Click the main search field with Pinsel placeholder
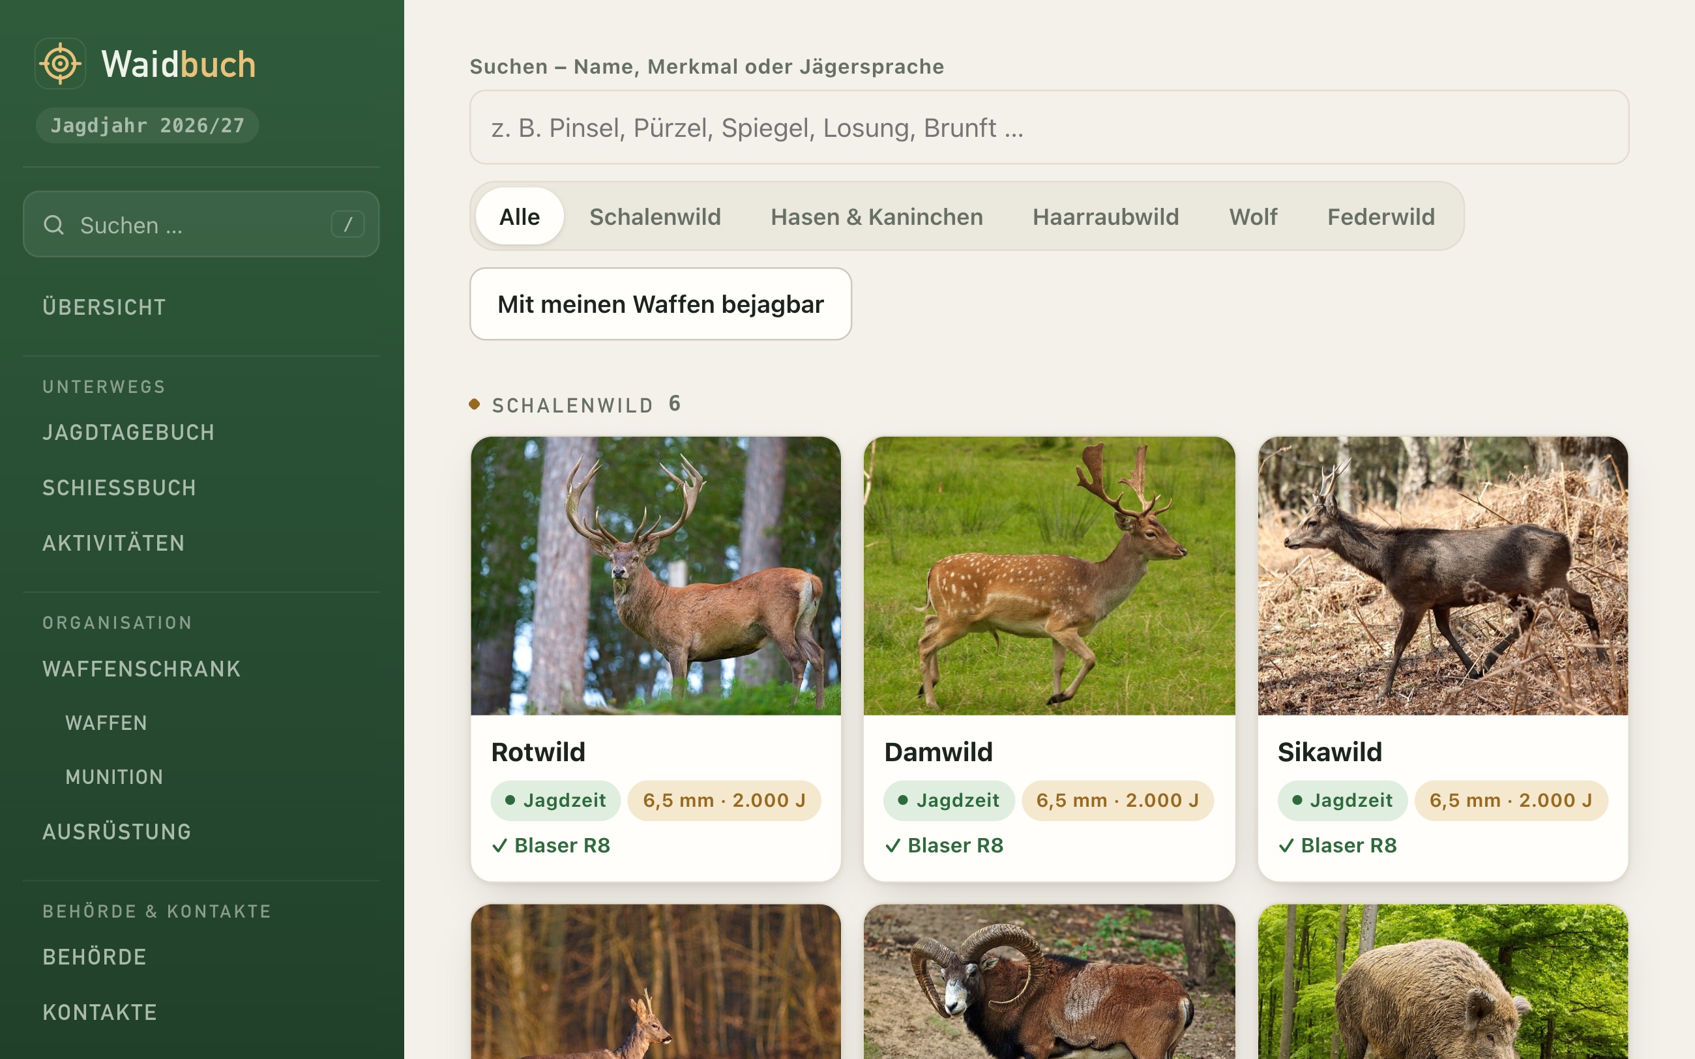Viewport: 1695px width, 1059px height. [1048, 128]
